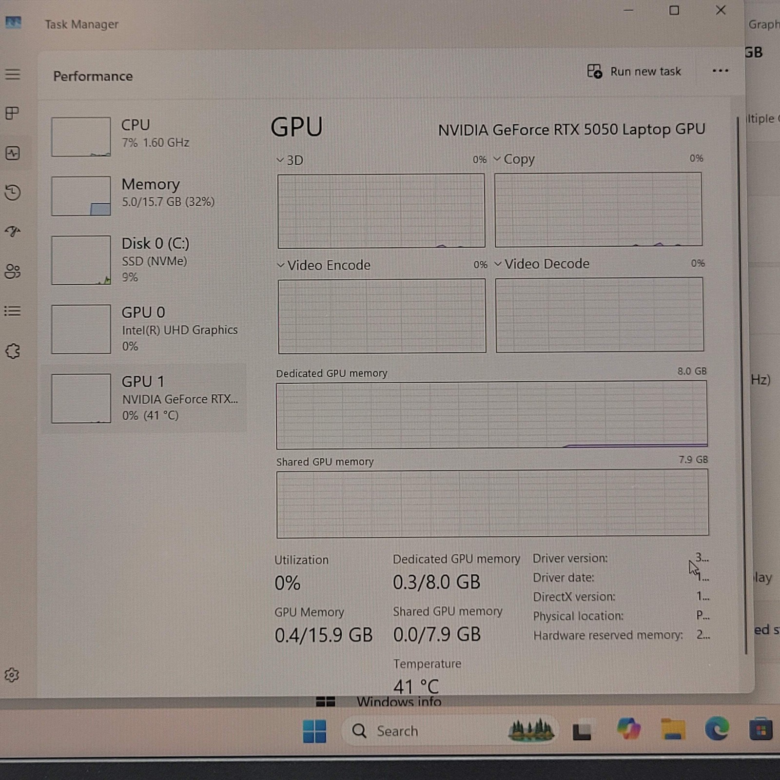780x780 pixels.
Task: Click the 0.3/8.0 GB dedicated memory value
Action: [436, 582]
